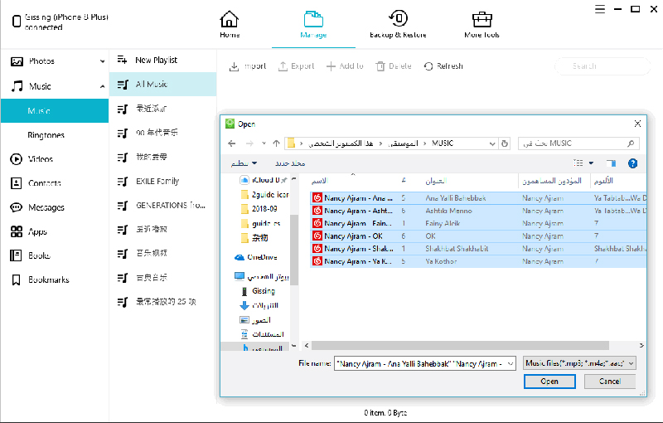Select the 2guide icon folder
663x423 pixels.
coord(264,195)
